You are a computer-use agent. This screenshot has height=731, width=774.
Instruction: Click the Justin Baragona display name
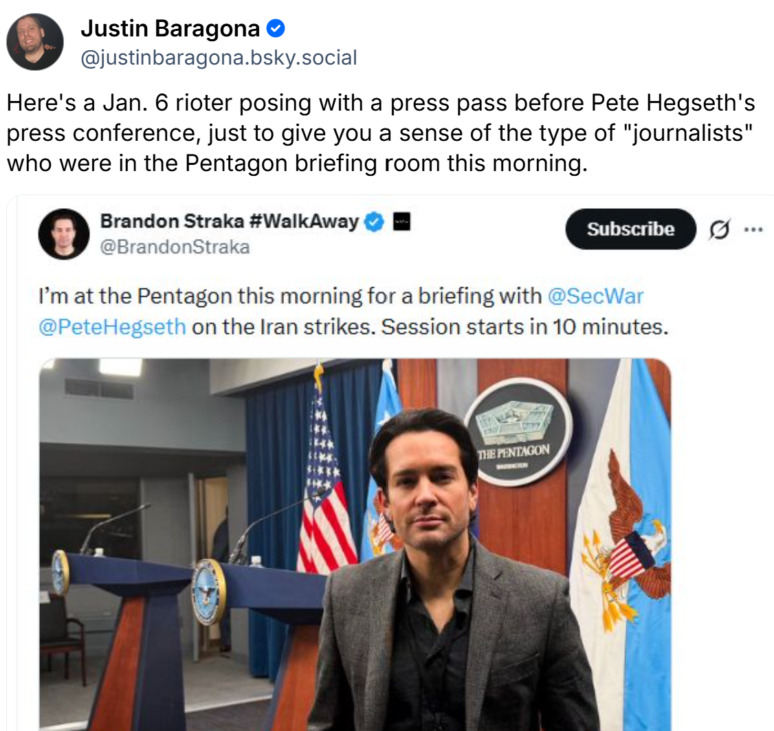pyautogui.click(x=170, y=29)
